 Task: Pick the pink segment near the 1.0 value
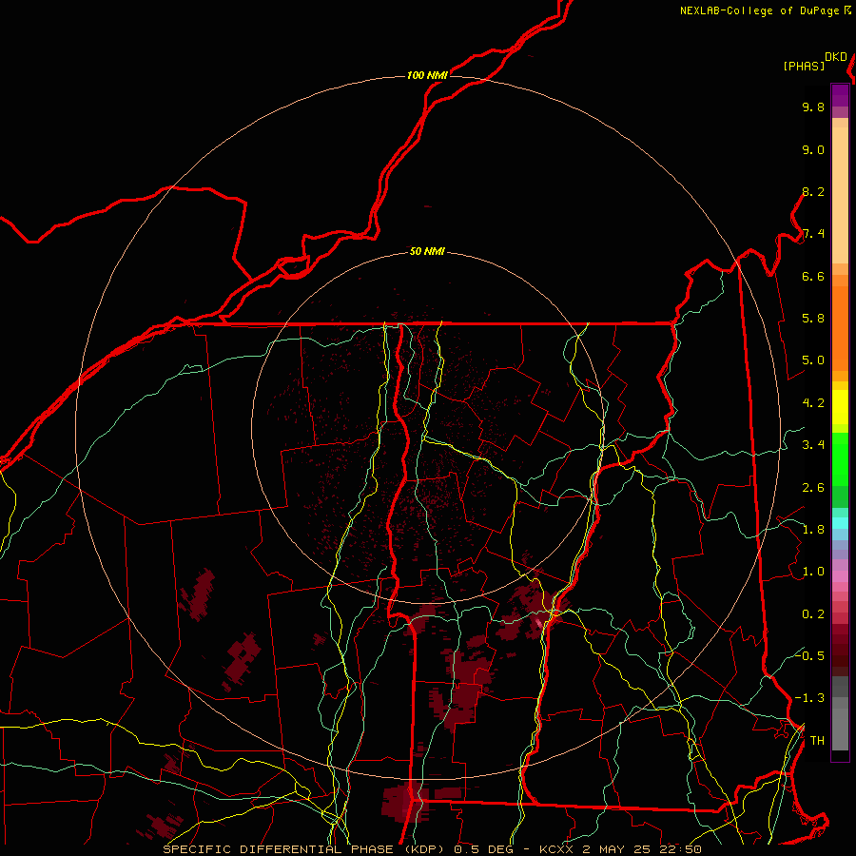(x=840, y=576)
